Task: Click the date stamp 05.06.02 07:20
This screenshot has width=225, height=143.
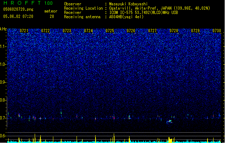Action: coord(18,16)
